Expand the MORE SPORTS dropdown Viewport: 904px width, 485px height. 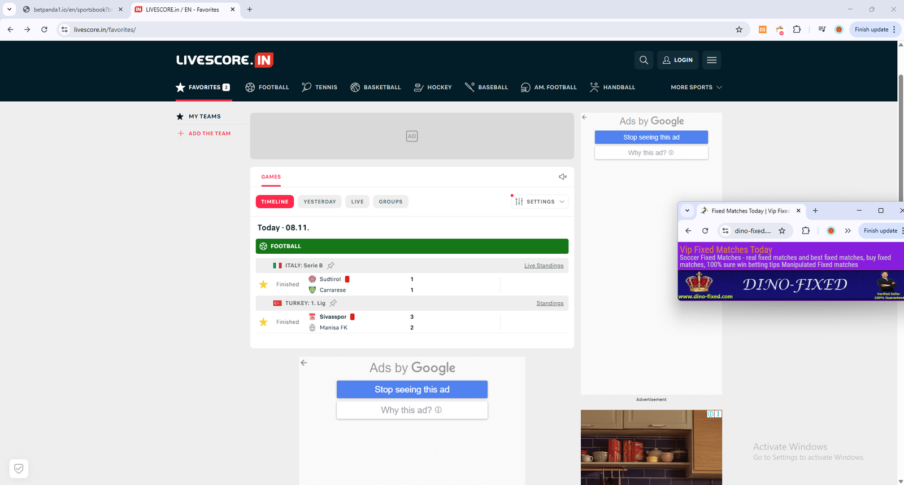coord(696,87)
